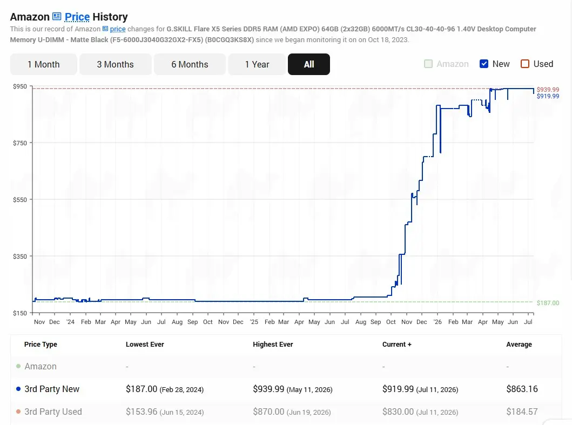572x425 pixels.
Task: Click the 'Current +' column header
Action: click(396, 345)
